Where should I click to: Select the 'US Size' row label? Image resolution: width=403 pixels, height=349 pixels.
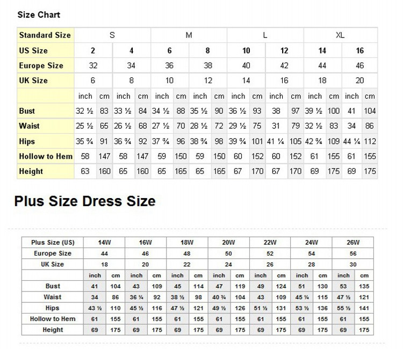click(x=33, y=50)
